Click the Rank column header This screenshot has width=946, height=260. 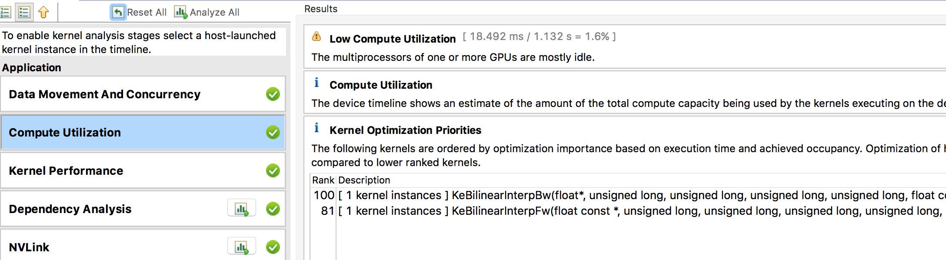323,180
